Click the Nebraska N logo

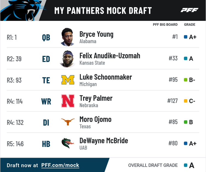(68, 101)
